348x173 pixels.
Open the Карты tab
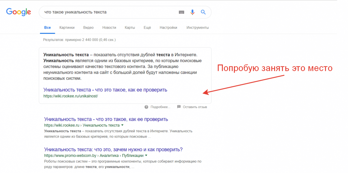click(x=130, y=27)
